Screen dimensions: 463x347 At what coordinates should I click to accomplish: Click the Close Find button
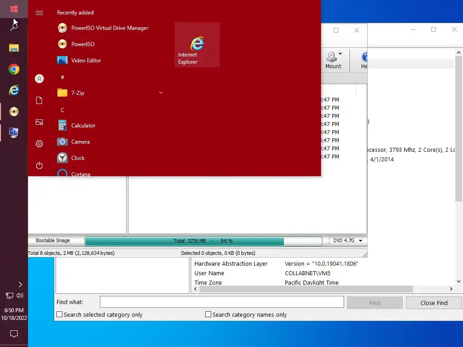point(434,303)
